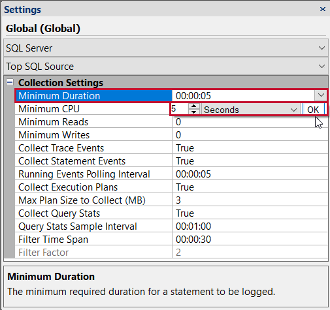Click Collect Statement Events True value

(x=185, y=161)
